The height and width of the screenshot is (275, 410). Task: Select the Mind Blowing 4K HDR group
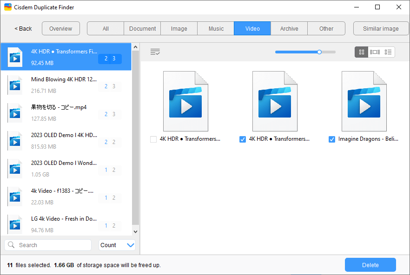point(66,85)
